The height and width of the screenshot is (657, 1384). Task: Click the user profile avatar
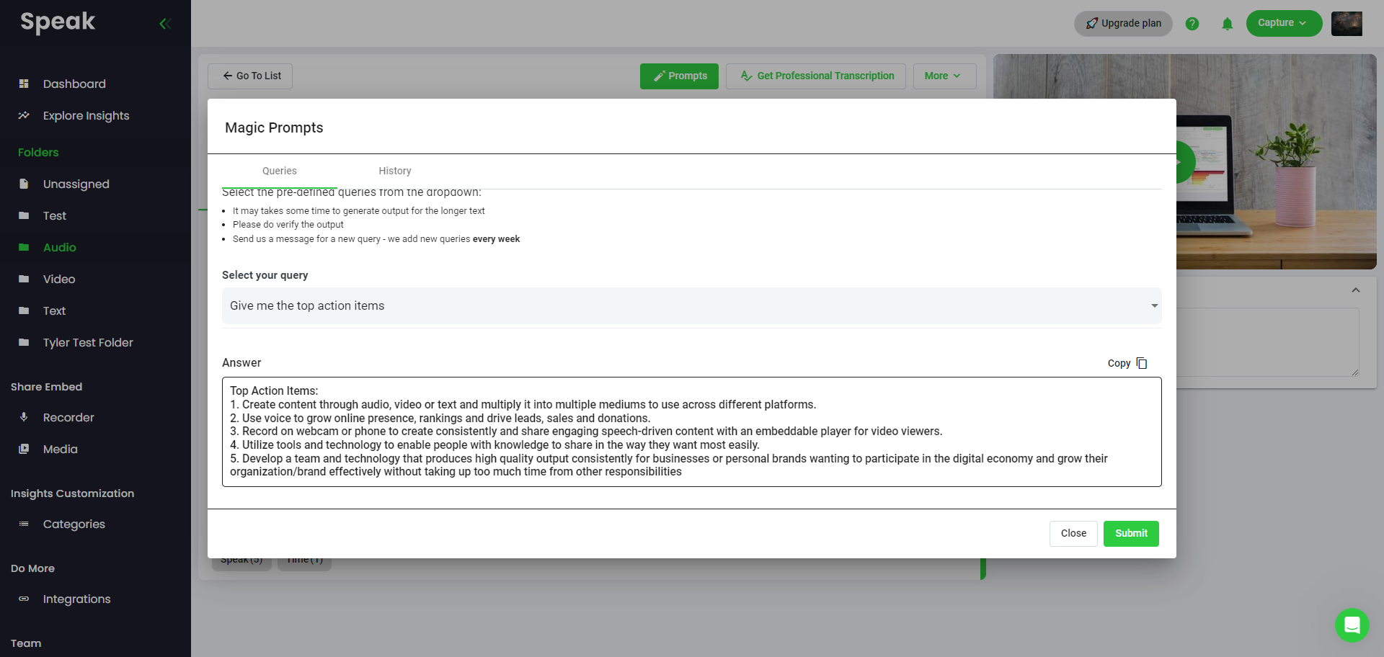click(1346, 24)
